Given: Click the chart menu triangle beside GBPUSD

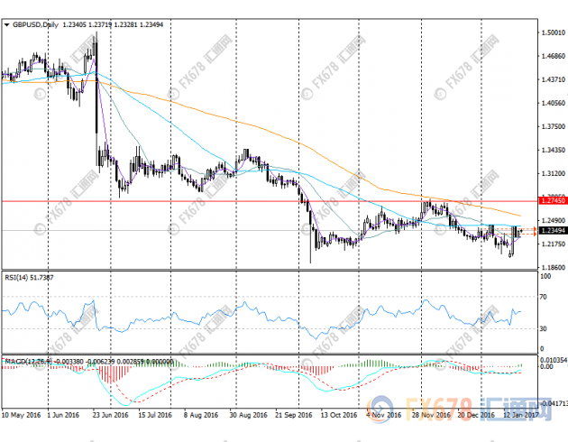Looking at the screenshot, I should click(x=8, y=26).
